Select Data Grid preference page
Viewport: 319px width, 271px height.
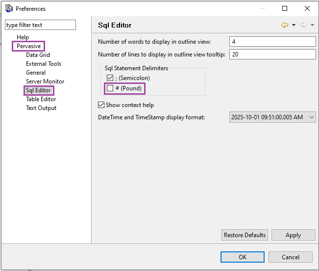[x=38, y=55]
